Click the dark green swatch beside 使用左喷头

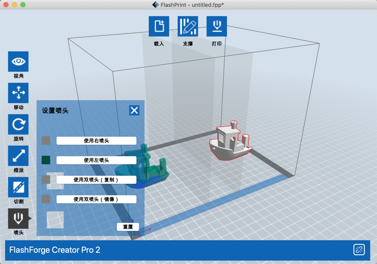pyautogui.click(x=46, y=160)
